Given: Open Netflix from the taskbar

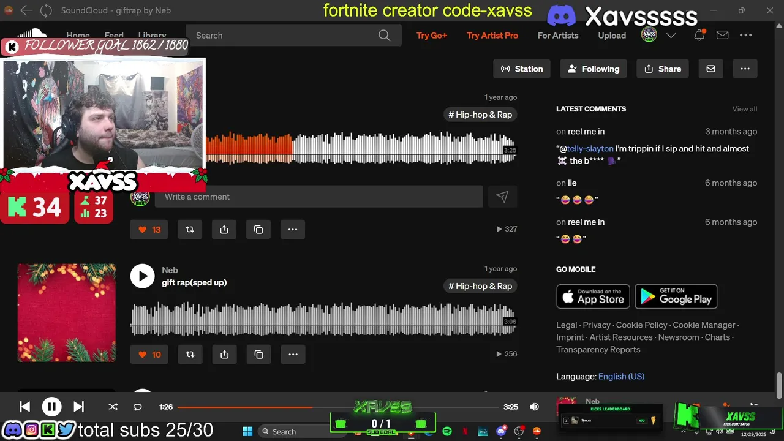Looking at the screenshot, I should point(465,431).
